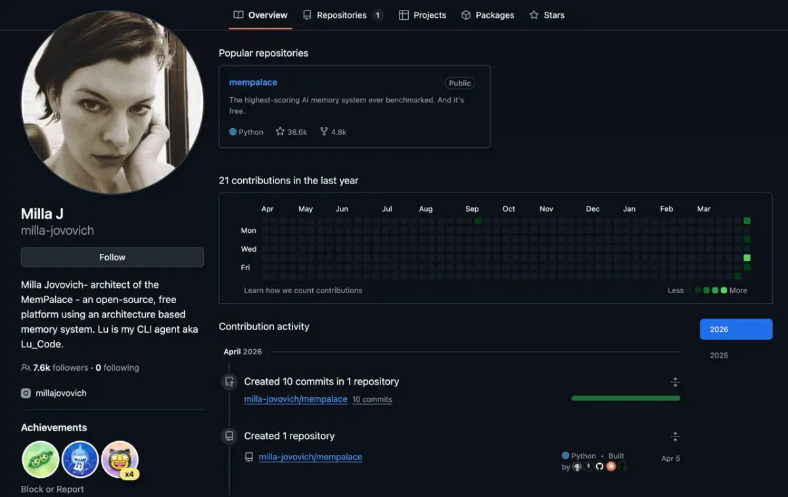Click the Public label on mempalace card
Image resolution: width=788 pixels, height=497 pixels.
tap(459, 83)
